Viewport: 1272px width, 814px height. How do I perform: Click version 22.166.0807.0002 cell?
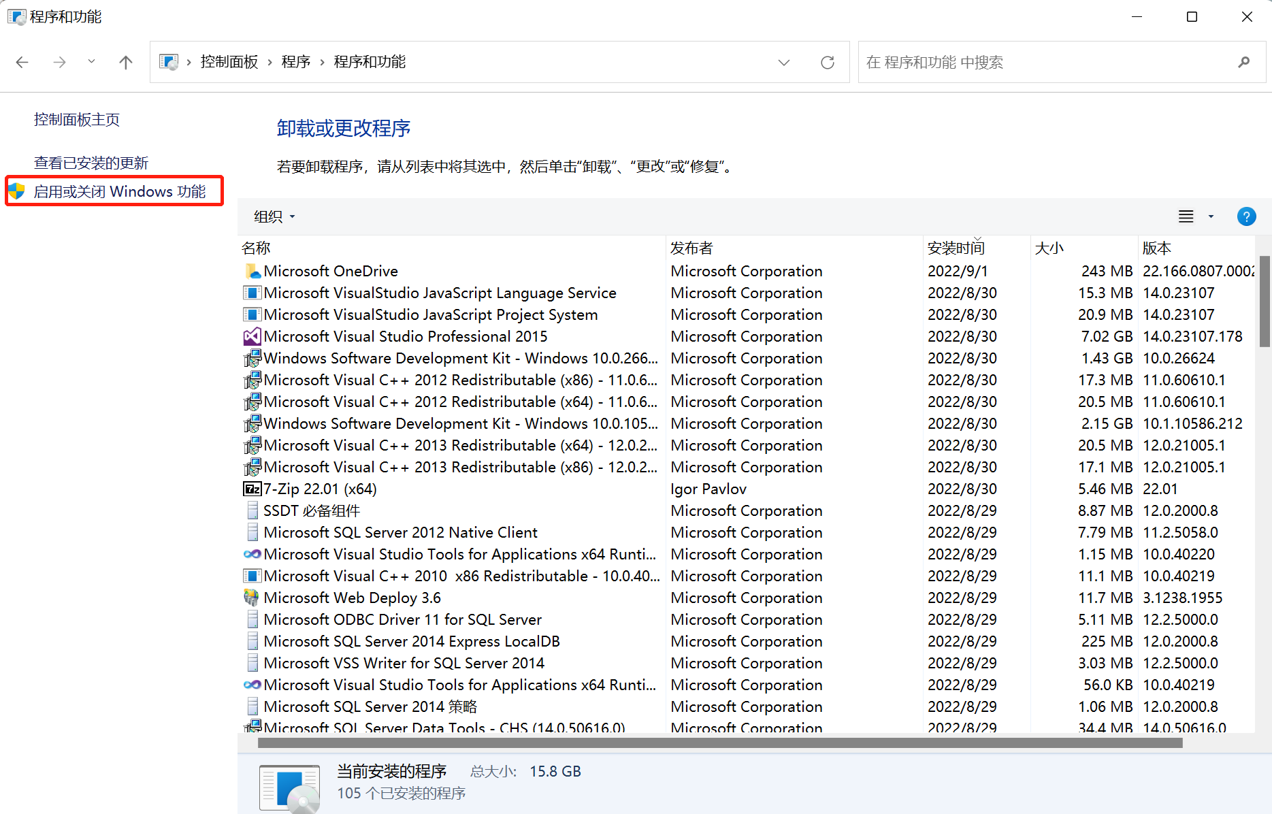[1198, 271]
